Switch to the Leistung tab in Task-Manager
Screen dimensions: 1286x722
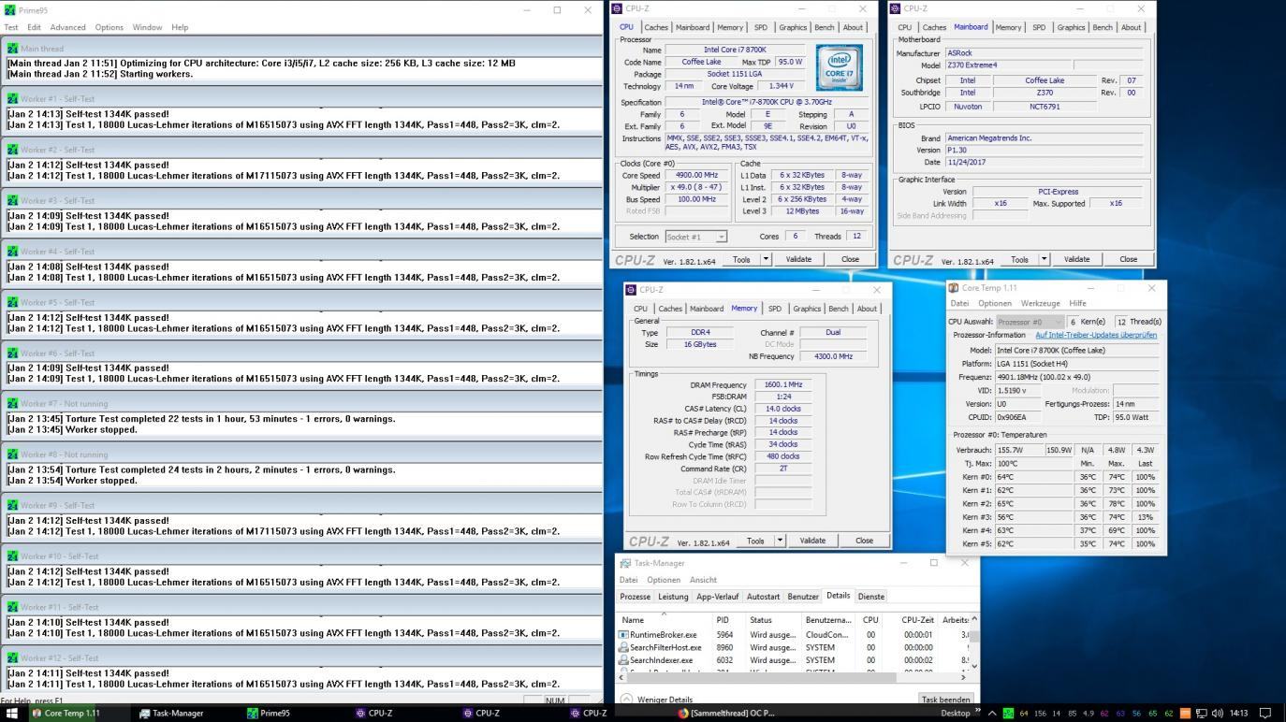point(673,597)
